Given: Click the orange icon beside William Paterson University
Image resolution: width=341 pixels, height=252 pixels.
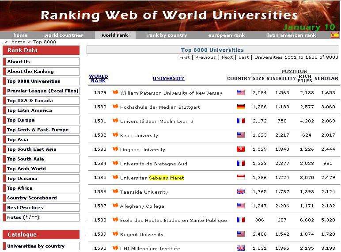Looking at the screenshot, I should coord(115,92).
